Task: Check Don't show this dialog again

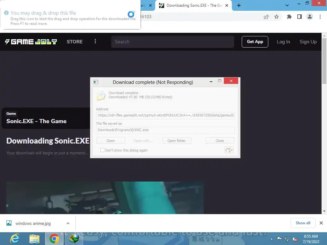Action: pyautogui.click(x=102, y=150)
